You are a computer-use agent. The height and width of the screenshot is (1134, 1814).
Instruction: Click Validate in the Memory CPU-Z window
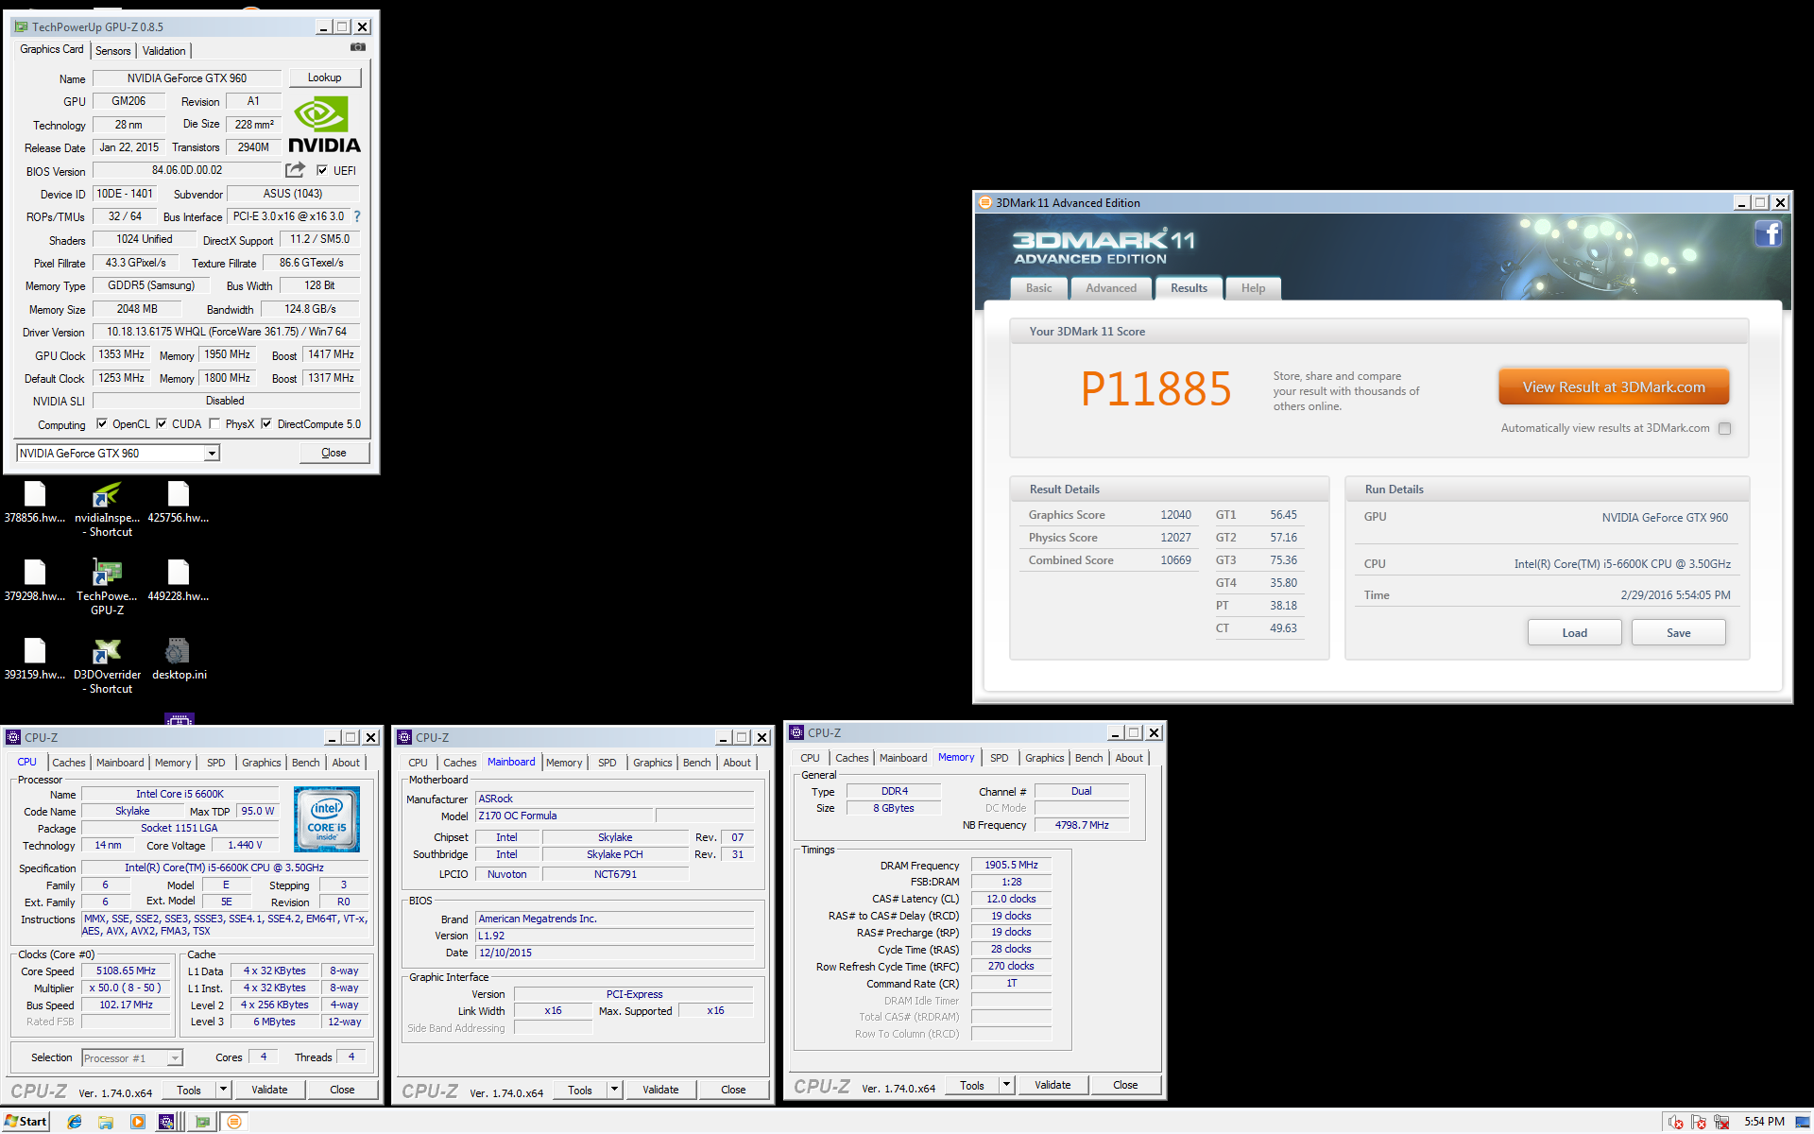click(x=1052, y=1085)
